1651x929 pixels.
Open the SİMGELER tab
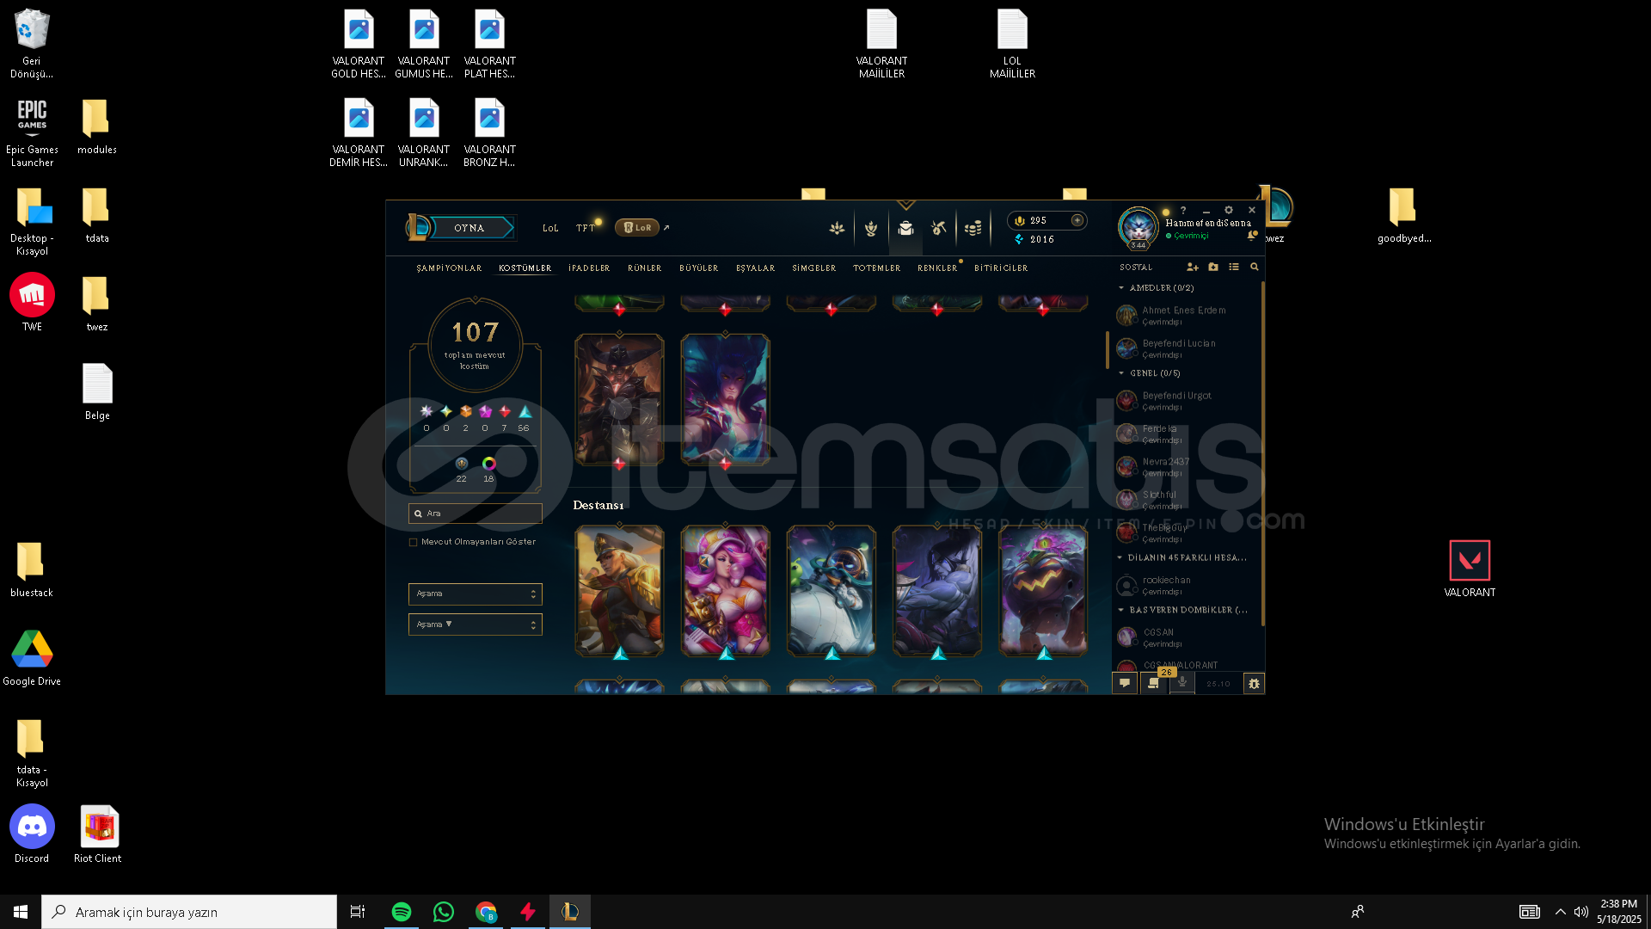point(814,268)
